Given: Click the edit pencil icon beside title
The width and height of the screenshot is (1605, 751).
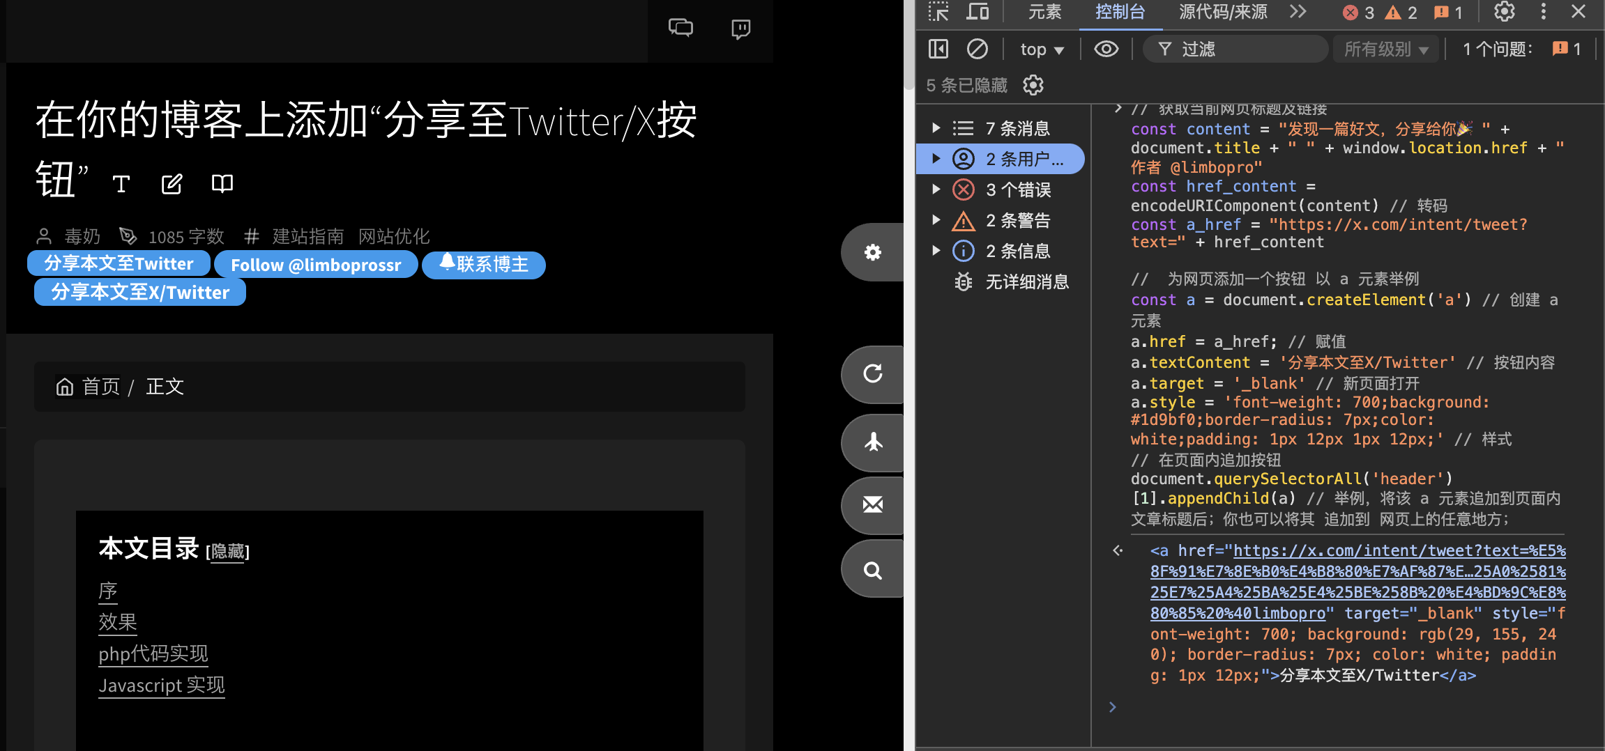Looking at the screenshot, I should pyautogui.click(x=172, y=184).
